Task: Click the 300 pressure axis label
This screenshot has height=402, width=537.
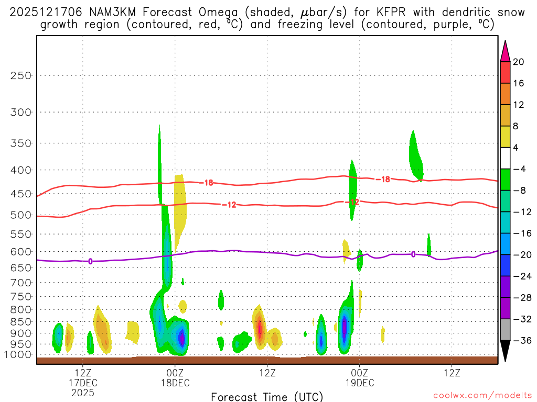Action: tap(21, 112)
